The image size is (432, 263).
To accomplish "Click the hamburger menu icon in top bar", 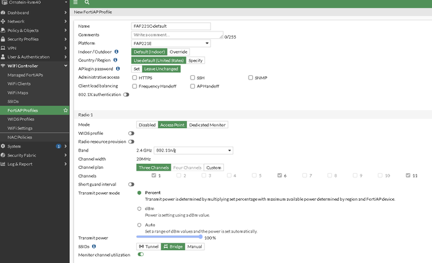I will [x=75, y=2].
